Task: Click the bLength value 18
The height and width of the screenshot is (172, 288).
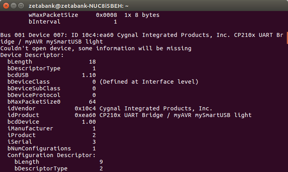Action: click(x=92, y=62)
